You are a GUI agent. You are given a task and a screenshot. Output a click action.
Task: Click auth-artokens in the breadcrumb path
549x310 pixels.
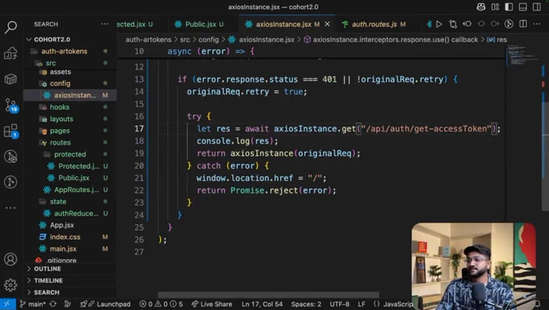tap(149, 40)
